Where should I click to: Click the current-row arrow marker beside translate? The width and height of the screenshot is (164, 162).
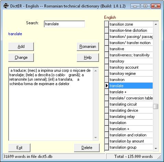click(107, 86)
